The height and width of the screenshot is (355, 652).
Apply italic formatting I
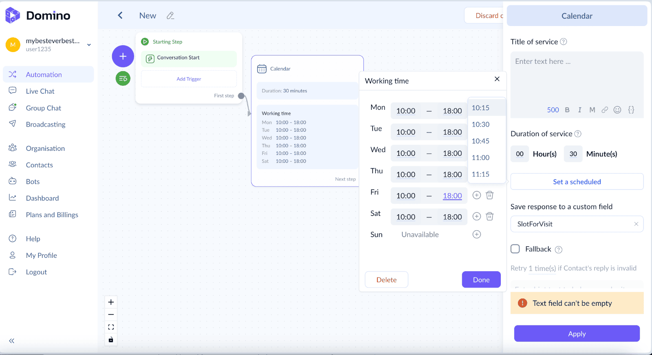click(580, 110)
